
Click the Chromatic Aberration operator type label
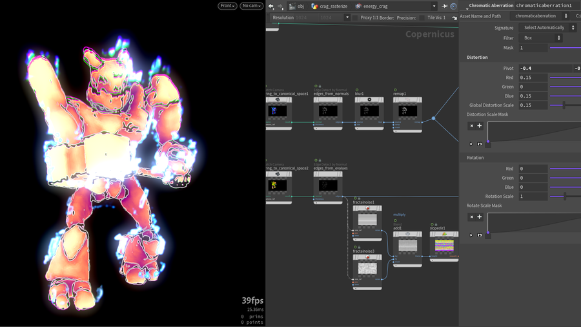point(491,6)
